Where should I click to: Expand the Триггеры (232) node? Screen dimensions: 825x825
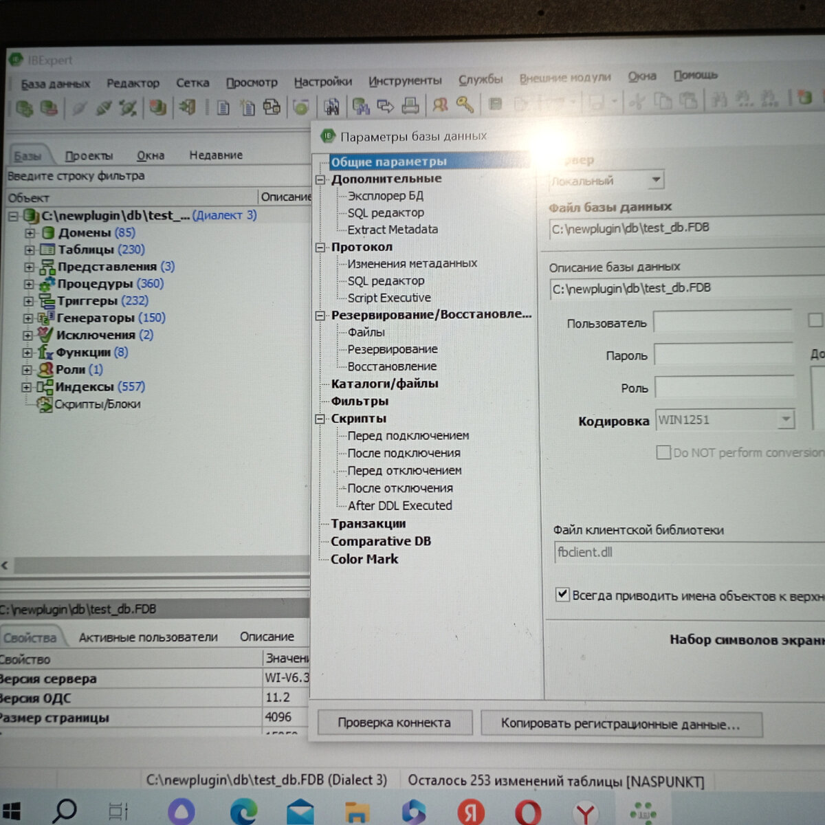(28, 301)
